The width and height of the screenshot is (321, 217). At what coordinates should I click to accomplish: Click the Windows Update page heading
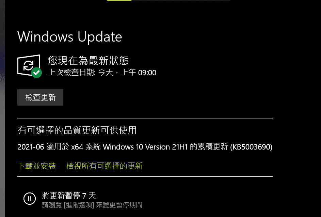[69, 37]
